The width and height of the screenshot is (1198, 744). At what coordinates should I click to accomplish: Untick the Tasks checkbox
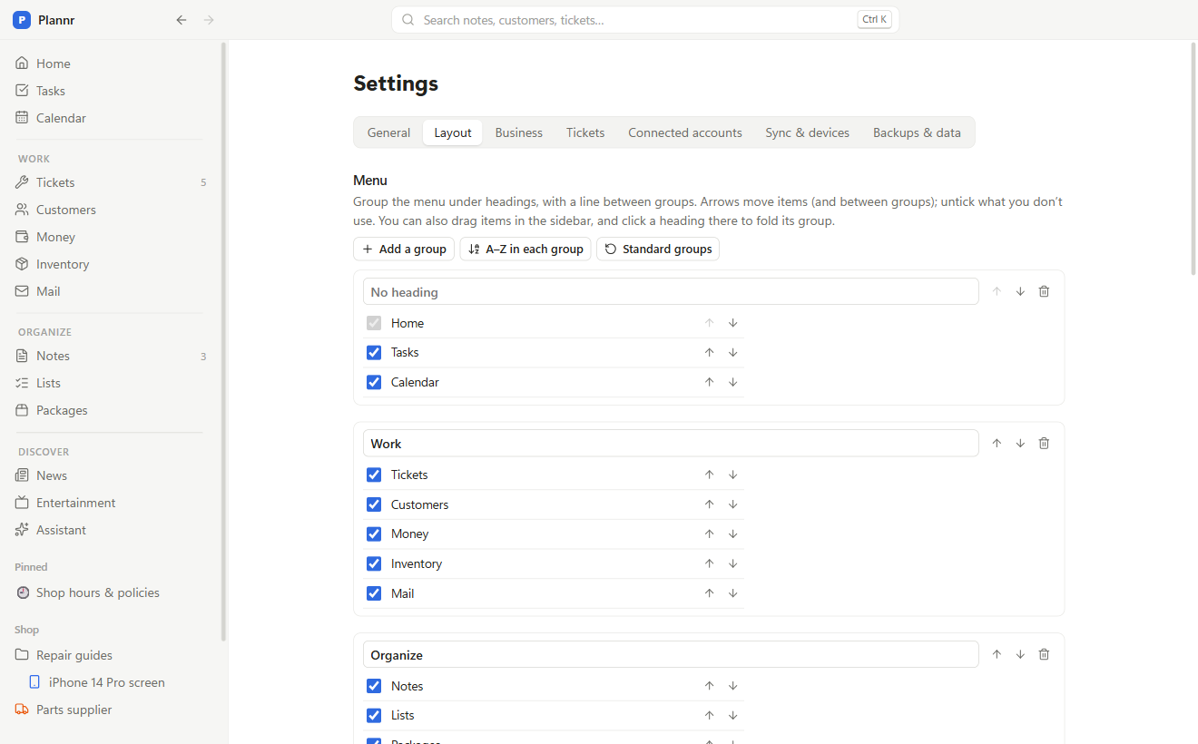374,352
